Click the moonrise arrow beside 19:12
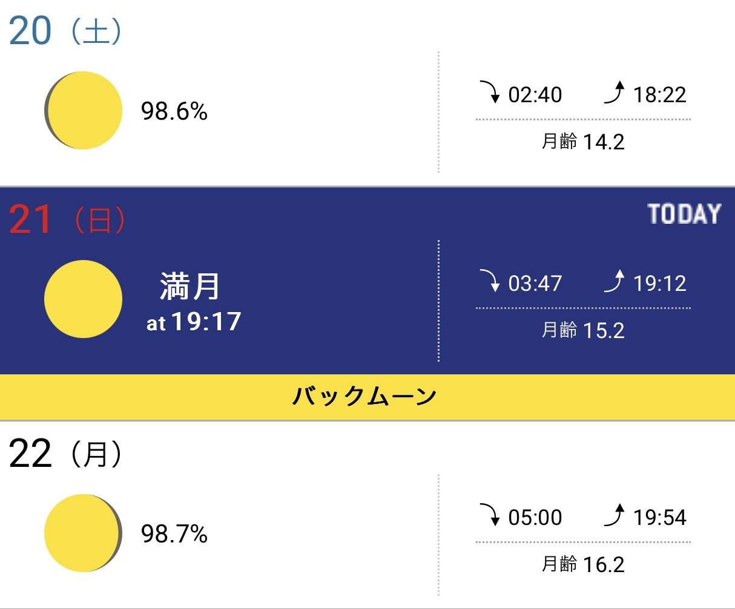This screenshot has height=609, width=735. tap(614, 282)
